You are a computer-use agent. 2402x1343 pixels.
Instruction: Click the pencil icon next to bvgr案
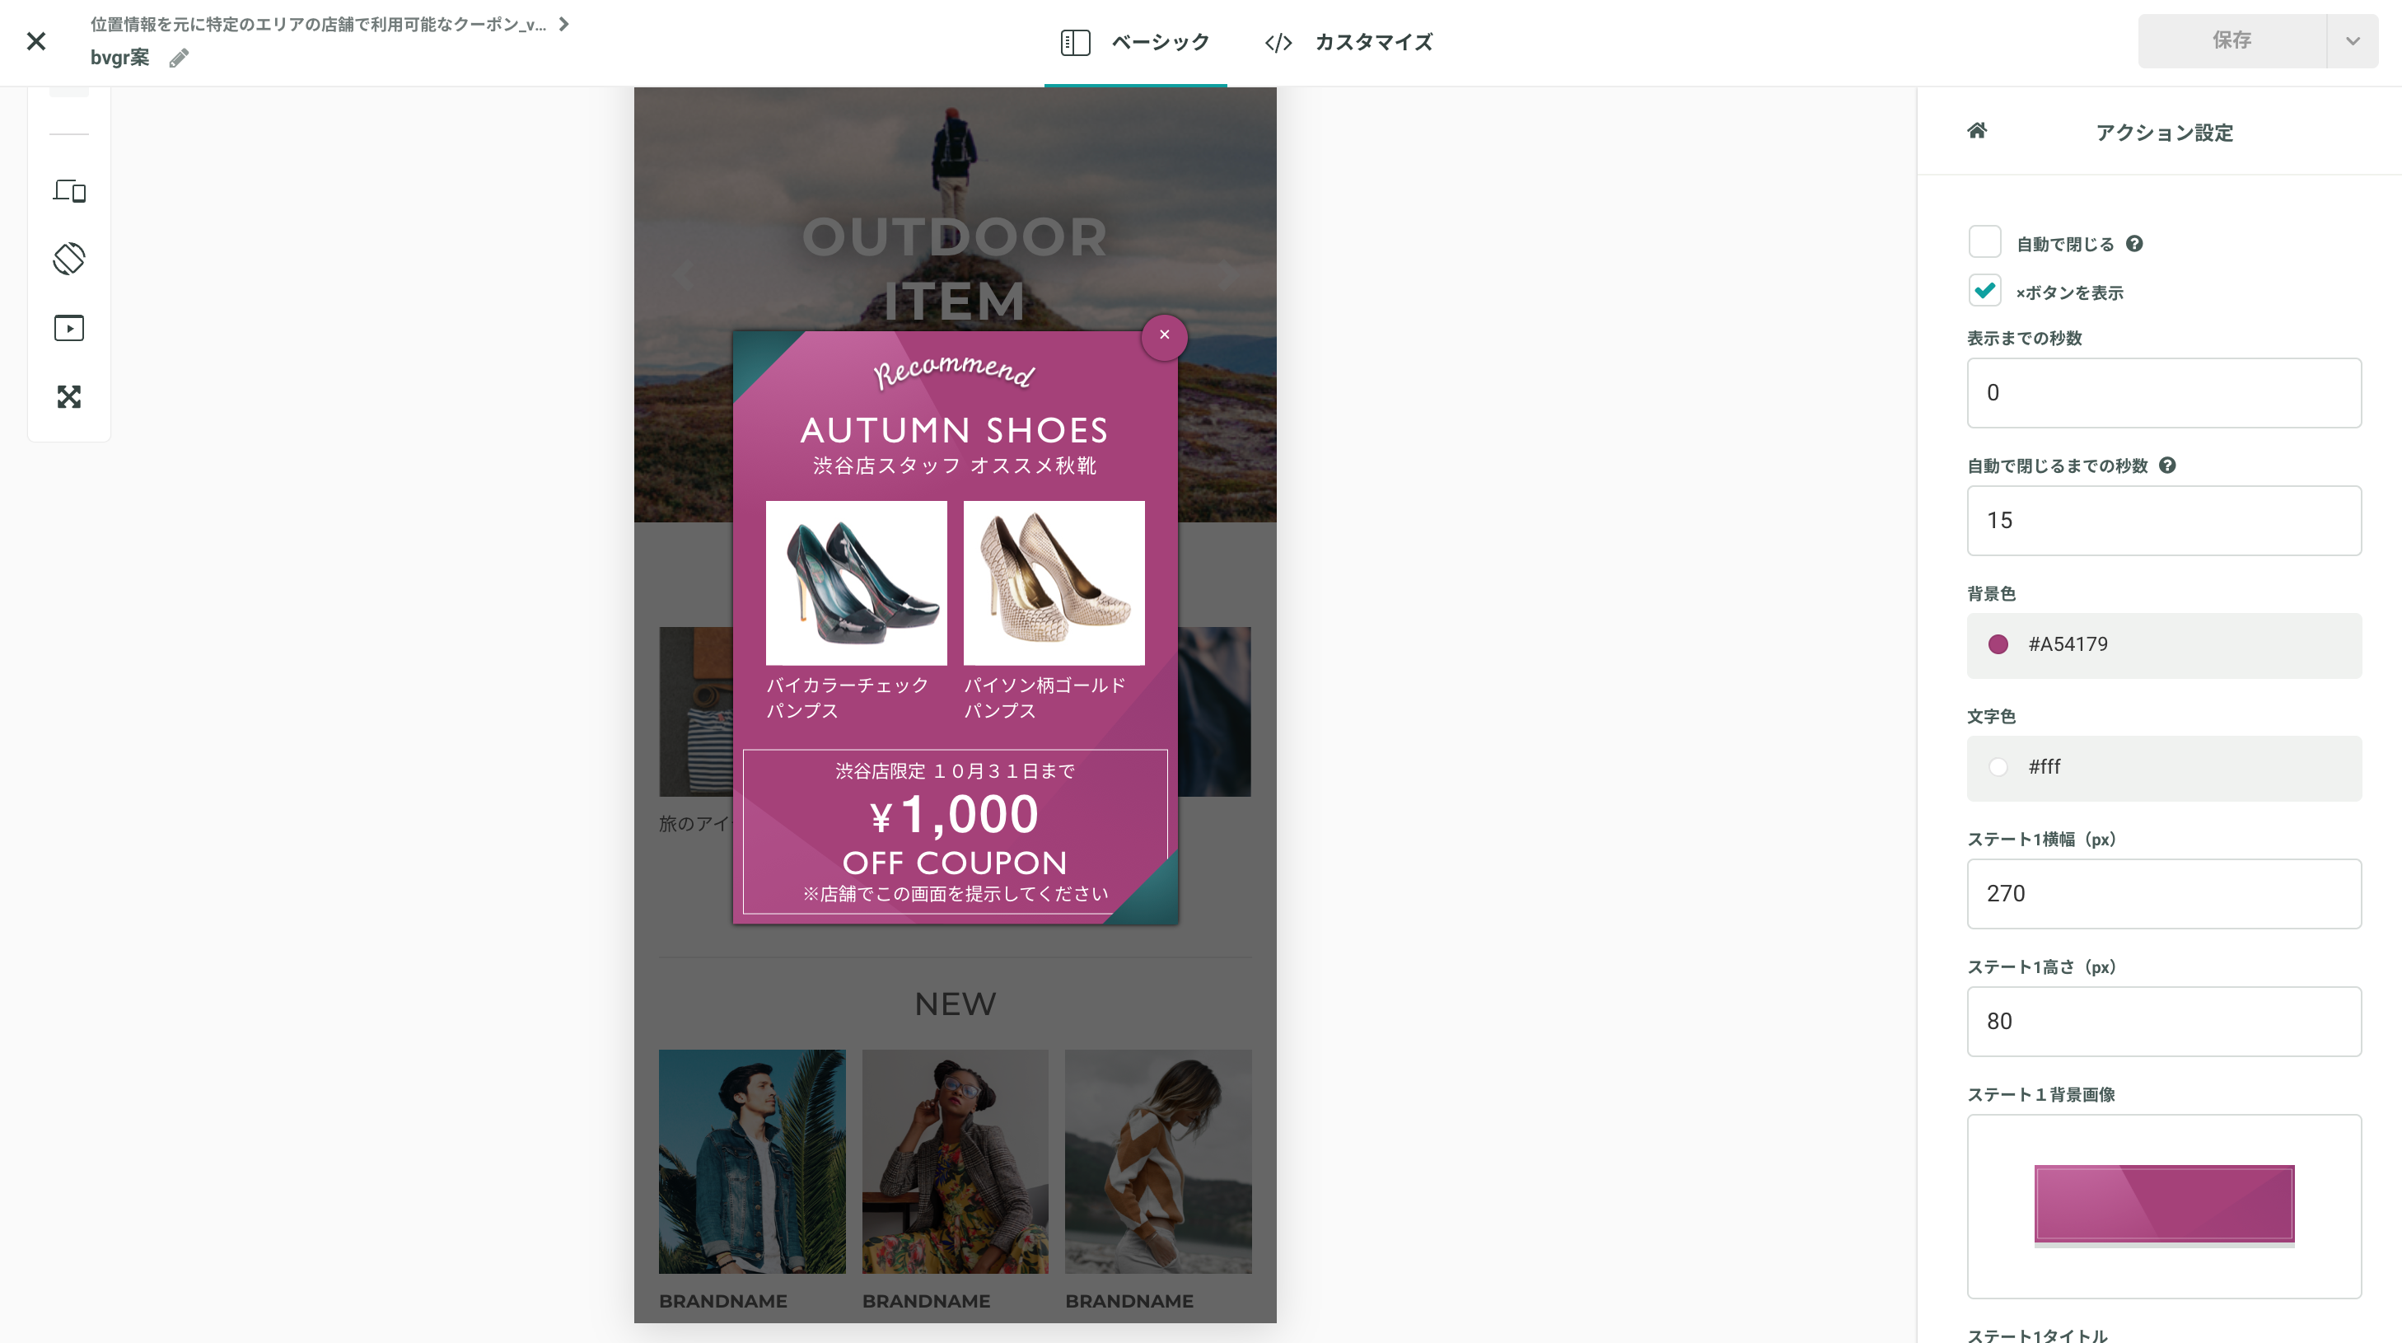[179, 58]
